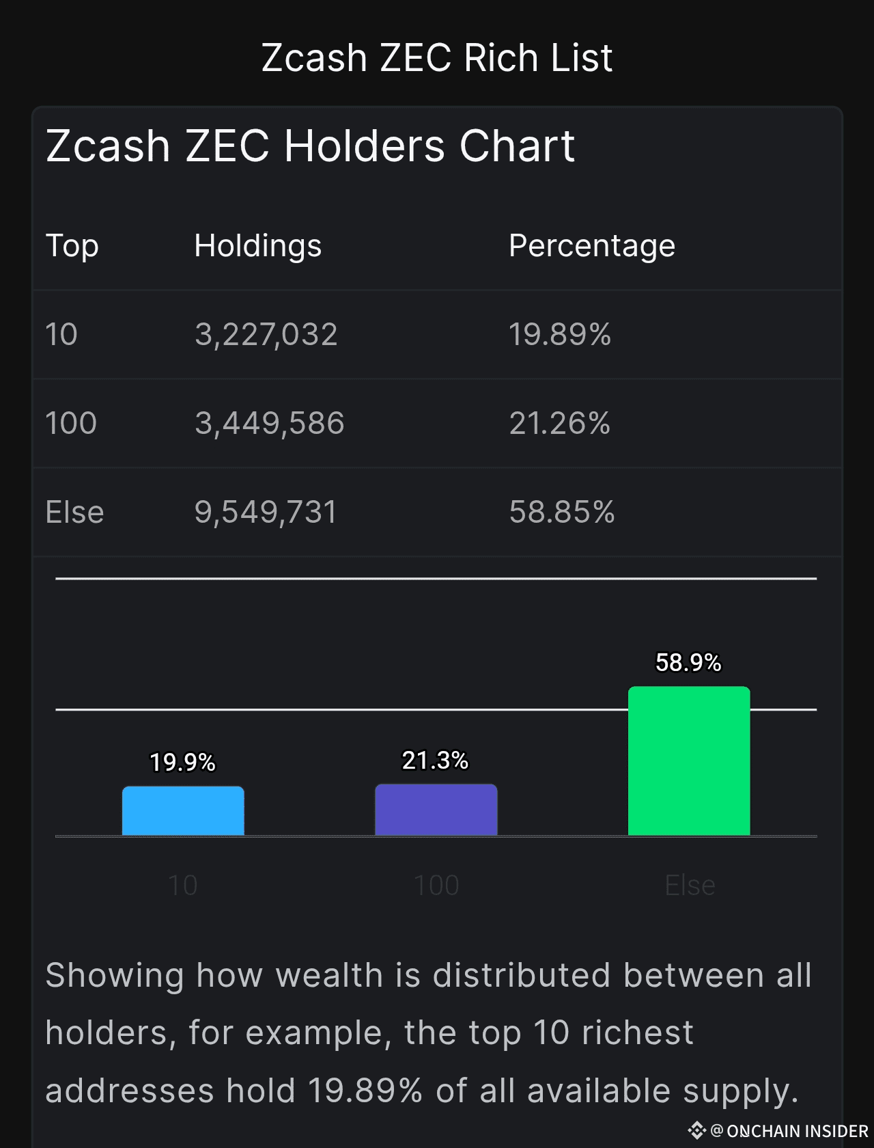Click the 21.26% percentage table cell
This screenshot has height=1148, width=874.
click(560, 424)
